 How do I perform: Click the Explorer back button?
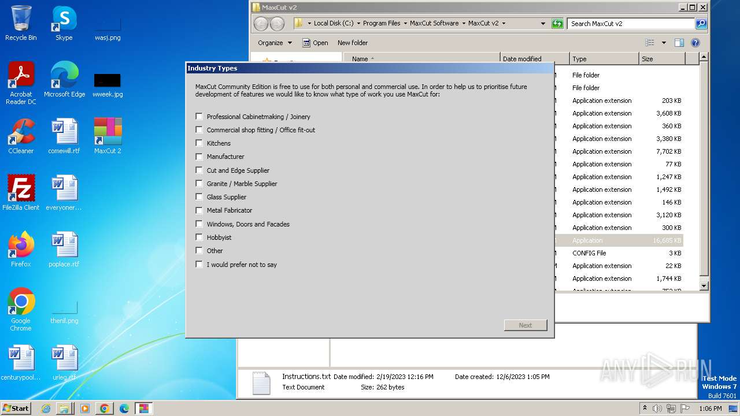tap(261, 24)
